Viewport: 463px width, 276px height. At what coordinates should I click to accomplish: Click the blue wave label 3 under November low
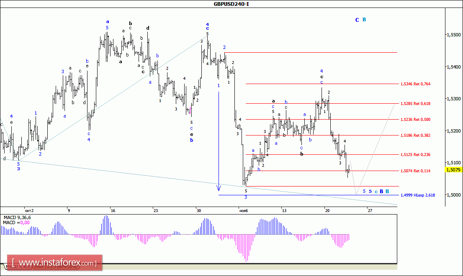246,197
